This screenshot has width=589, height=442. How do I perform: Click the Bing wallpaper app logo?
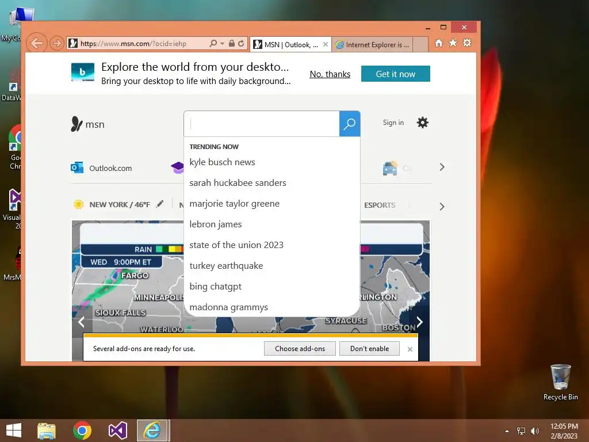point(83,72)
